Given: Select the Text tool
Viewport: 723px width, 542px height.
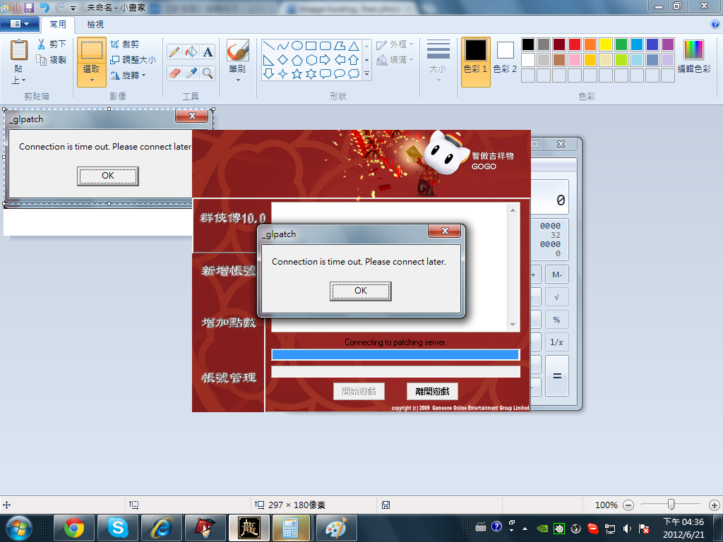Looking at the screenshot, I should pos(208,52).
